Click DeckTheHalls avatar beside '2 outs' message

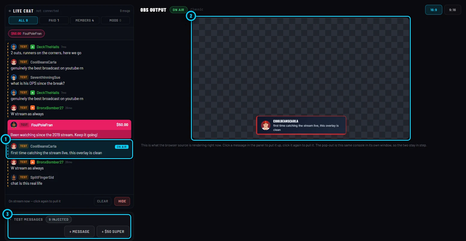(x=14, y=47)
